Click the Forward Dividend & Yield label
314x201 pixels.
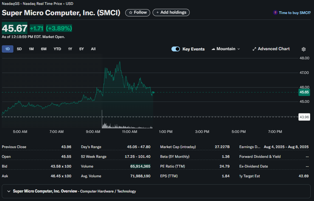pos(260,157)
